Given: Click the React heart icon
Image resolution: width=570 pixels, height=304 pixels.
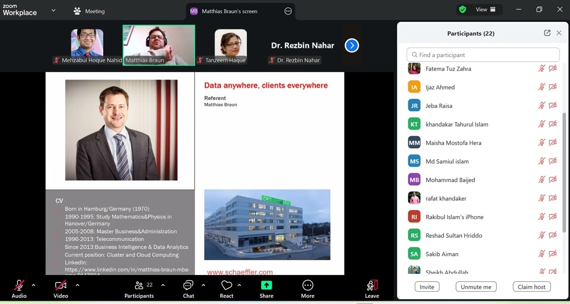Looking at the screenshot, I should pyautogui.click(x=227, y=285).
